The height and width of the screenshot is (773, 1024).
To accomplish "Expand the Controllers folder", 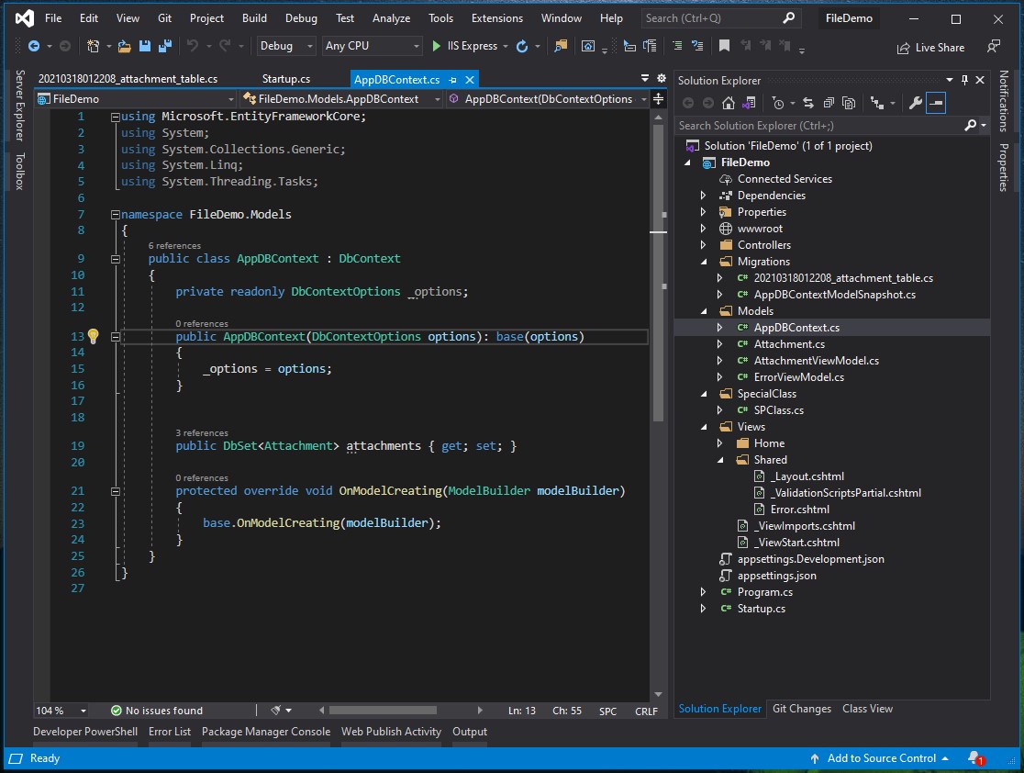I will (x=703, y=245).
